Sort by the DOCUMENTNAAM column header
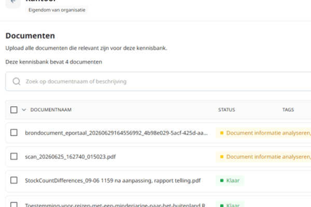311x207 pixels. click(x=51, y=110)
